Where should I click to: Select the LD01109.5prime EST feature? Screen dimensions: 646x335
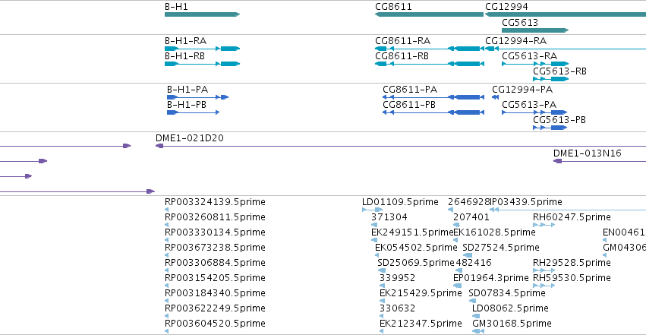pos(373,210)
